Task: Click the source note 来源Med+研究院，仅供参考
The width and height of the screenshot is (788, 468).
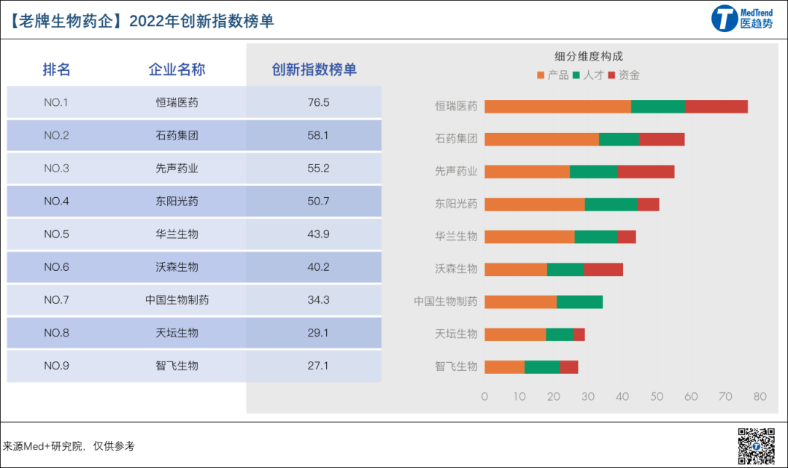Action: 69,446
